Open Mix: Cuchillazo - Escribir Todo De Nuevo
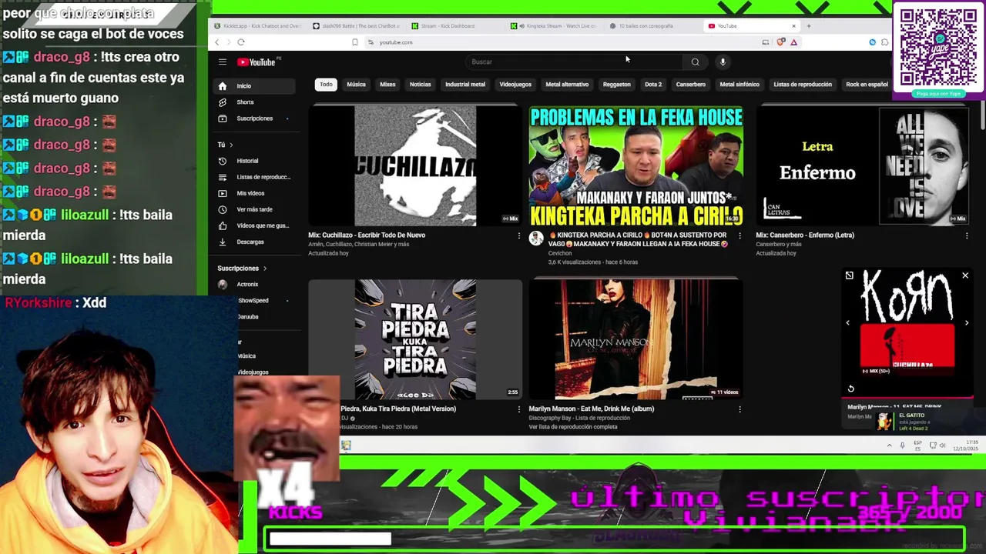This screenshot has width=986, height=554. 367,235
